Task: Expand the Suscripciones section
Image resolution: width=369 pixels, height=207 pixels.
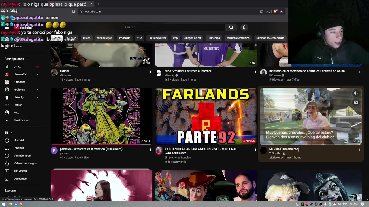Action: click(x=16, y=59)
